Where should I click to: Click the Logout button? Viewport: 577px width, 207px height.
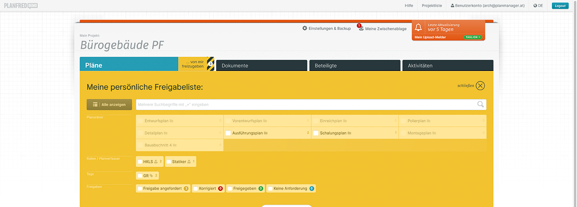tap(560, 6)
